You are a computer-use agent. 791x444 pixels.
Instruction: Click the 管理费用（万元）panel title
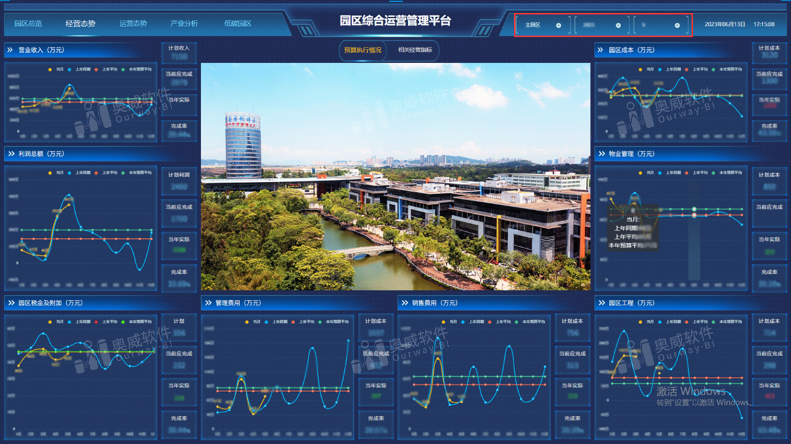coord(238,303)
